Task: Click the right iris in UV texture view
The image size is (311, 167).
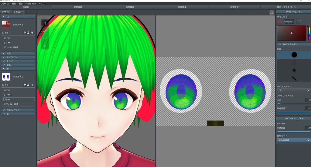Action: coord(250,92)
